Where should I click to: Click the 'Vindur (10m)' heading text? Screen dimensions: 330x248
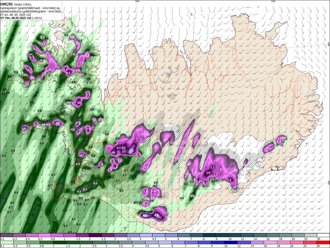[22, 4]
